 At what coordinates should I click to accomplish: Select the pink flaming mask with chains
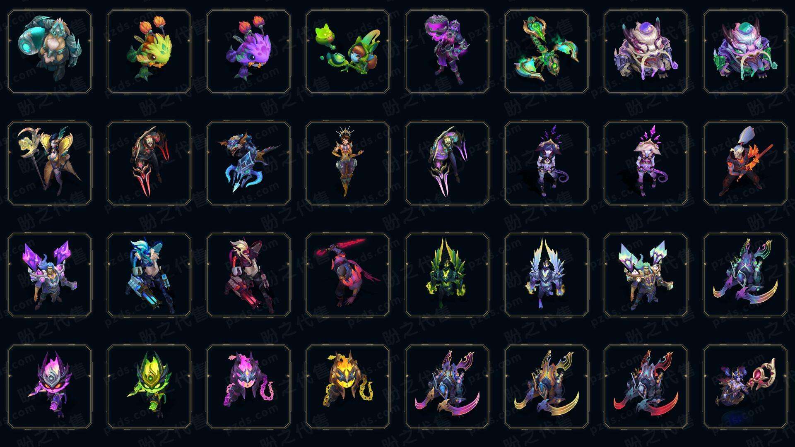click(x=248, y=387)
